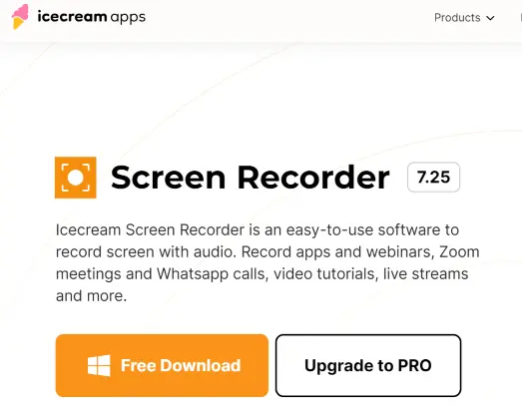Click the Upgrade to PRO button
Image resolution: width=522 pixels, height=406 pixels.
point(368,365)
